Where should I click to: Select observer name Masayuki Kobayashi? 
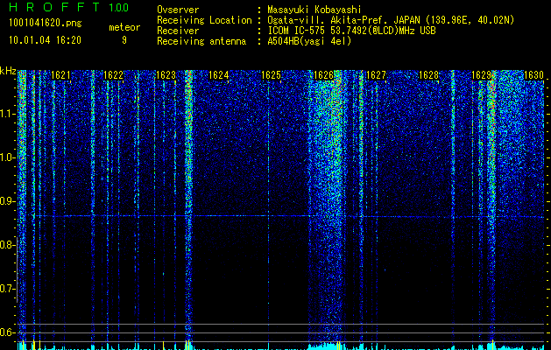(x=314, y=10)
